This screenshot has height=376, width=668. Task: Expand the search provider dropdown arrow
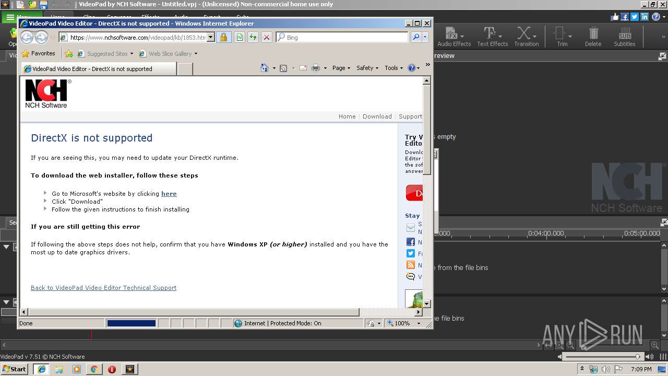pyautogui.click(x=425, y=37)
